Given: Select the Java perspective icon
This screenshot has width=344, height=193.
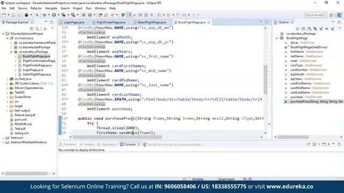Looking at the screenshot, I should pos(339,15).
